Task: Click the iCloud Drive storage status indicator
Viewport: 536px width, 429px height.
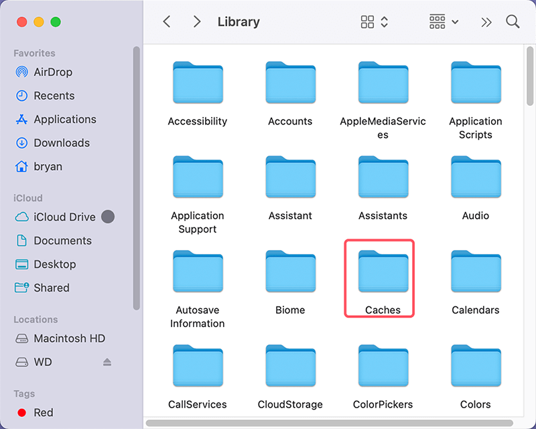Action: coord(107,217)
